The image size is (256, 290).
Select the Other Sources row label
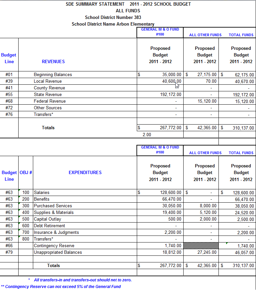point(48,108)
